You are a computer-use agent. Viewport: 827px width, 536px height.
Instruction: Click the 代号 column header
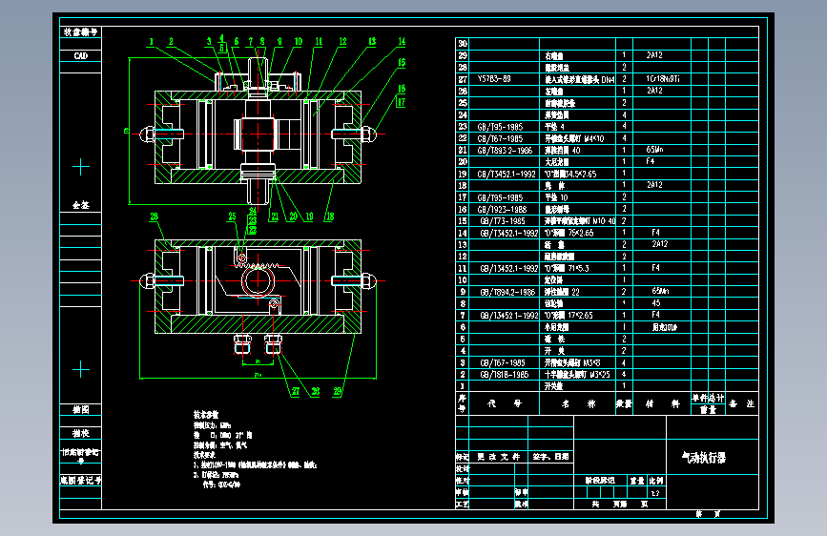click(505, 404)
